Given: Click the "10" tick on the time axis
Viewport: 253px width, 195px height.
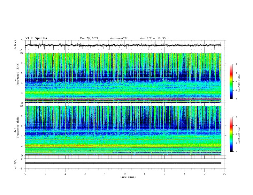Looking at the screenshot, I should pyautogui.click(x=225, y=174).
